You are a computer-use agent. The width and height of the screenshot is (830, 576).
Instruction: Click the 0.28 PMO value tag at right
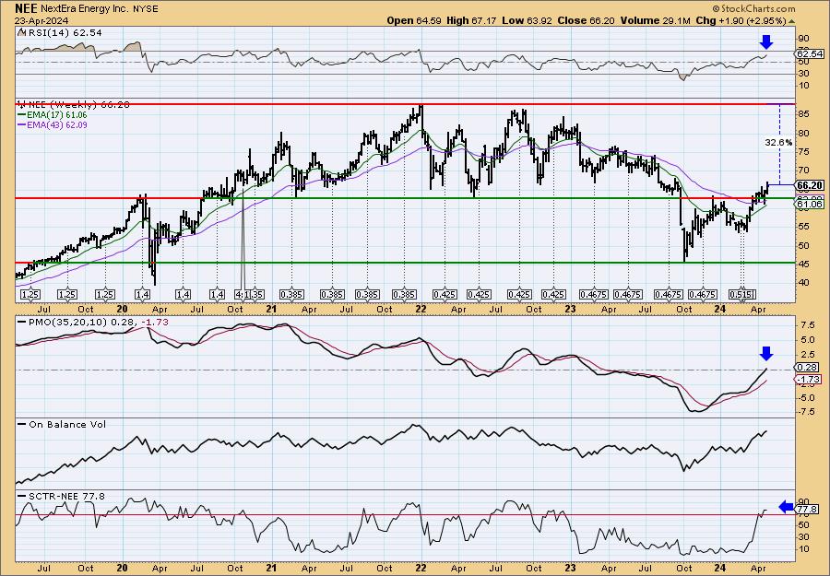(808, 367)
